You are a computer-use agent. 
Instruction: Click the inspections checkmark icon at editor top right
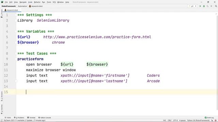[x=216, y=14]
